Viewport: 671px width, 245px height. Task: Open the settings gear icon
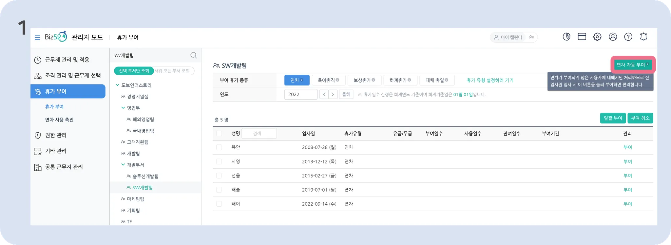[597, 37]
